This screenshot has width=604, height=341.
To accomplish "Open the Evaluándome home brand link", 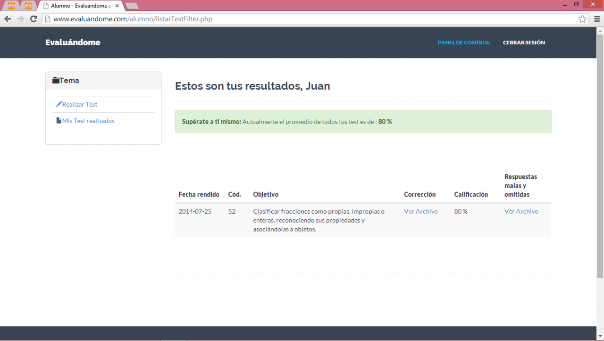I will pyautogui.click(x=73, y=42).
